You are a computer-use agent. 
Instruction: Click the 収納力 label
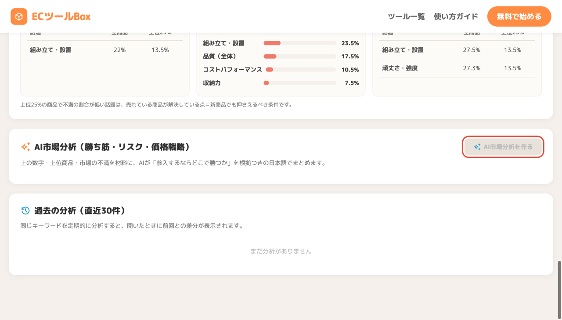point(212,83)
